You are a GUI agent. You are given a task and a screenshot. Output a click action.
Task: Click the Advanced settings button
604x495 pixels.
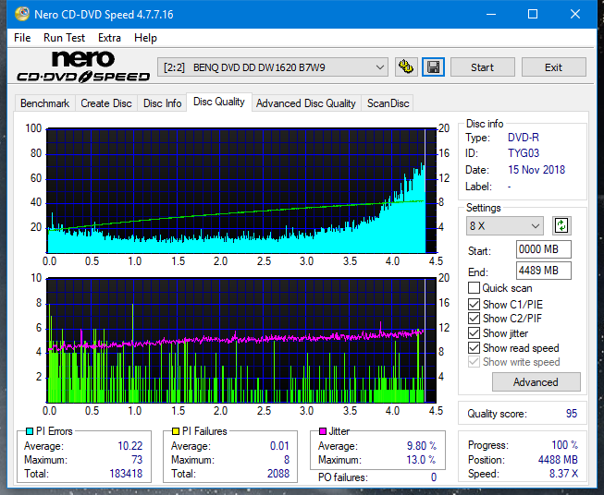tap(536, 382)
